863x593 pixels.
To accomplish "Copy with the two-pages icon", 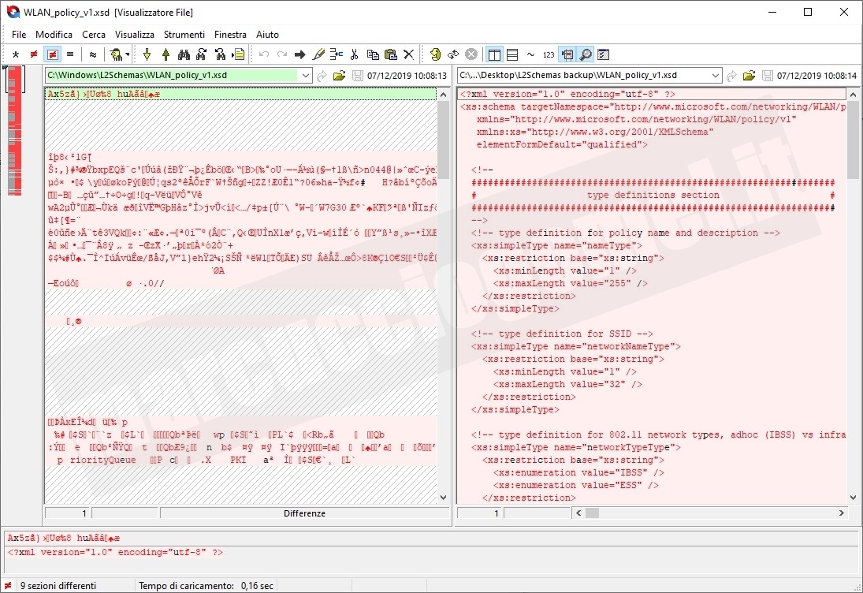I will 373,54.
